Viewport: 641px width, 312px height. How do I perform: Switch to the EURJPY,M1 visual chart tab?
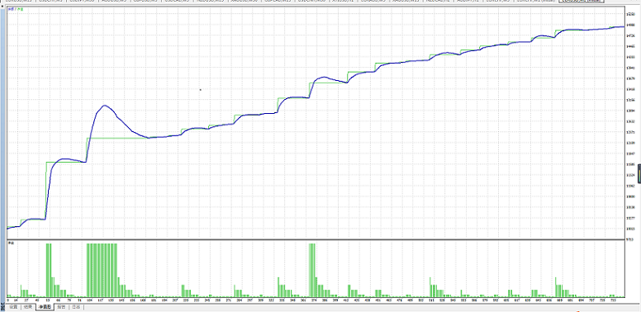[535, 1]
